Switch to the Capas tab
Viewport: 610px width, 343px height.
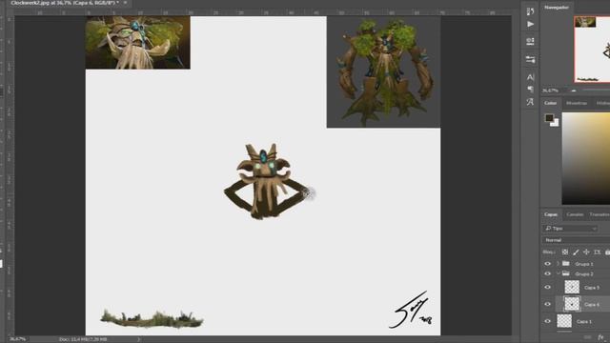(551, 214)
